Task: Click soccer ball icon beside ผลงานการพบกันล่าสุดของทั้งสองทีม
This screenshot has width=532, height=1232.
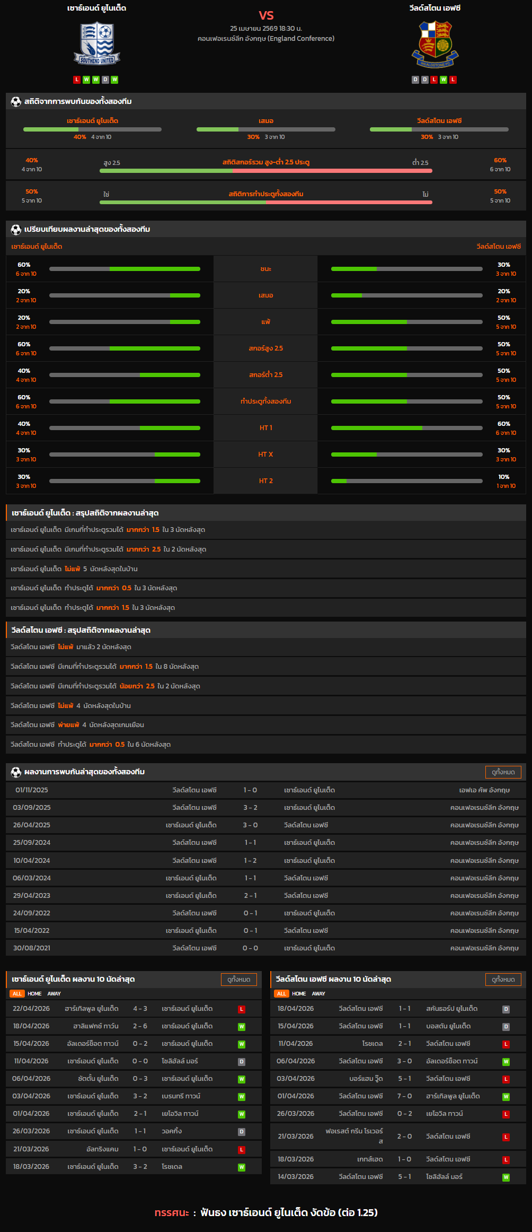Action: 16,772
